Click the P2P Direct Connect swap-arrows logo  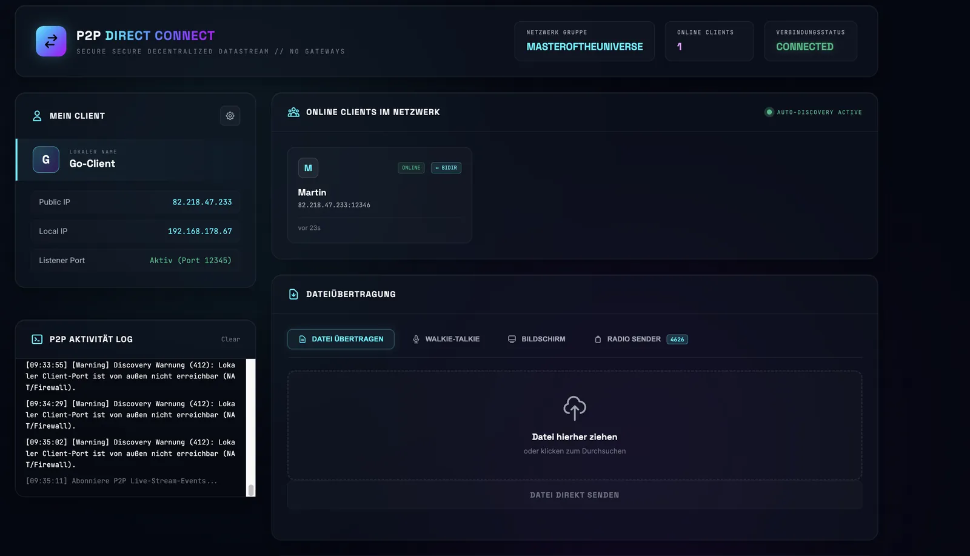click(51, 41)
